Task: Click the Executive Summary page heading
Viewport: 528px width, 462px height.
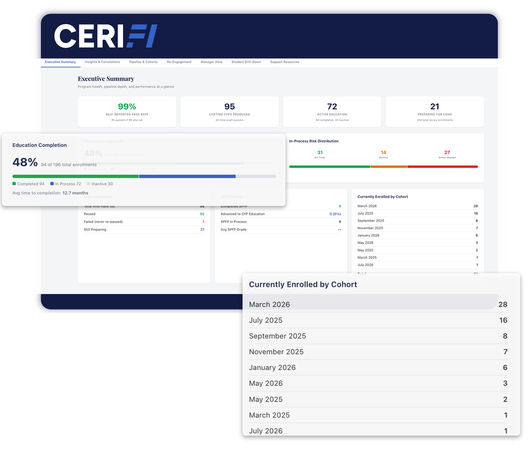Action: [x=106, y=79]
